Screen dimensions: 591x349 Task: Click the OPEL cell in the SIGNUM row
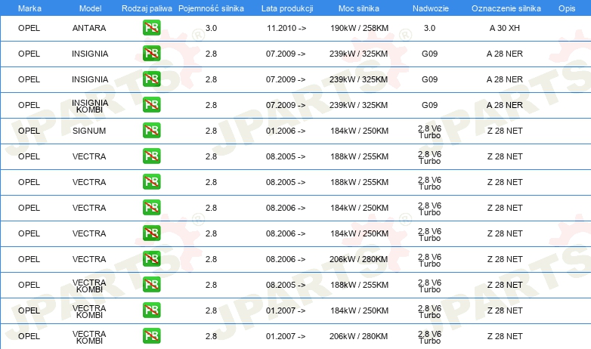pos(29,131)
